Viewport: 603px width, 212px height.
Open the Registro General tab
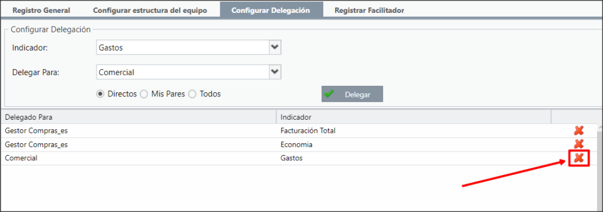point(41,11)
